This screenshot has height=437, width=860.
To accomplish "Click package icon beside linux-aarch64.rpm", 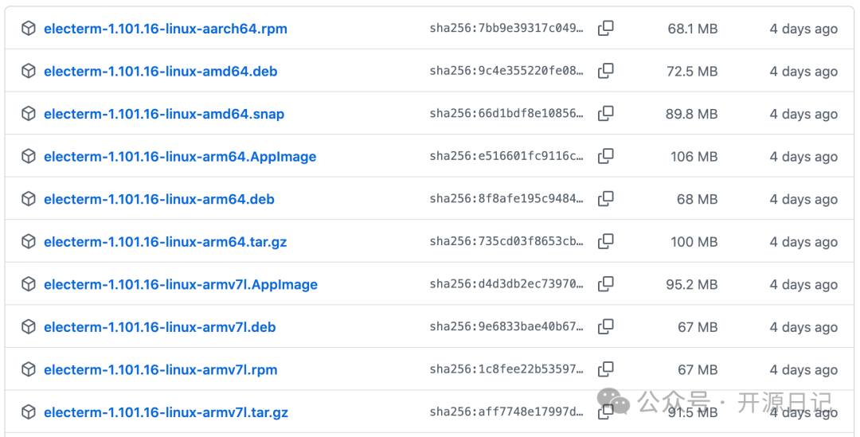I will point(29,29).
